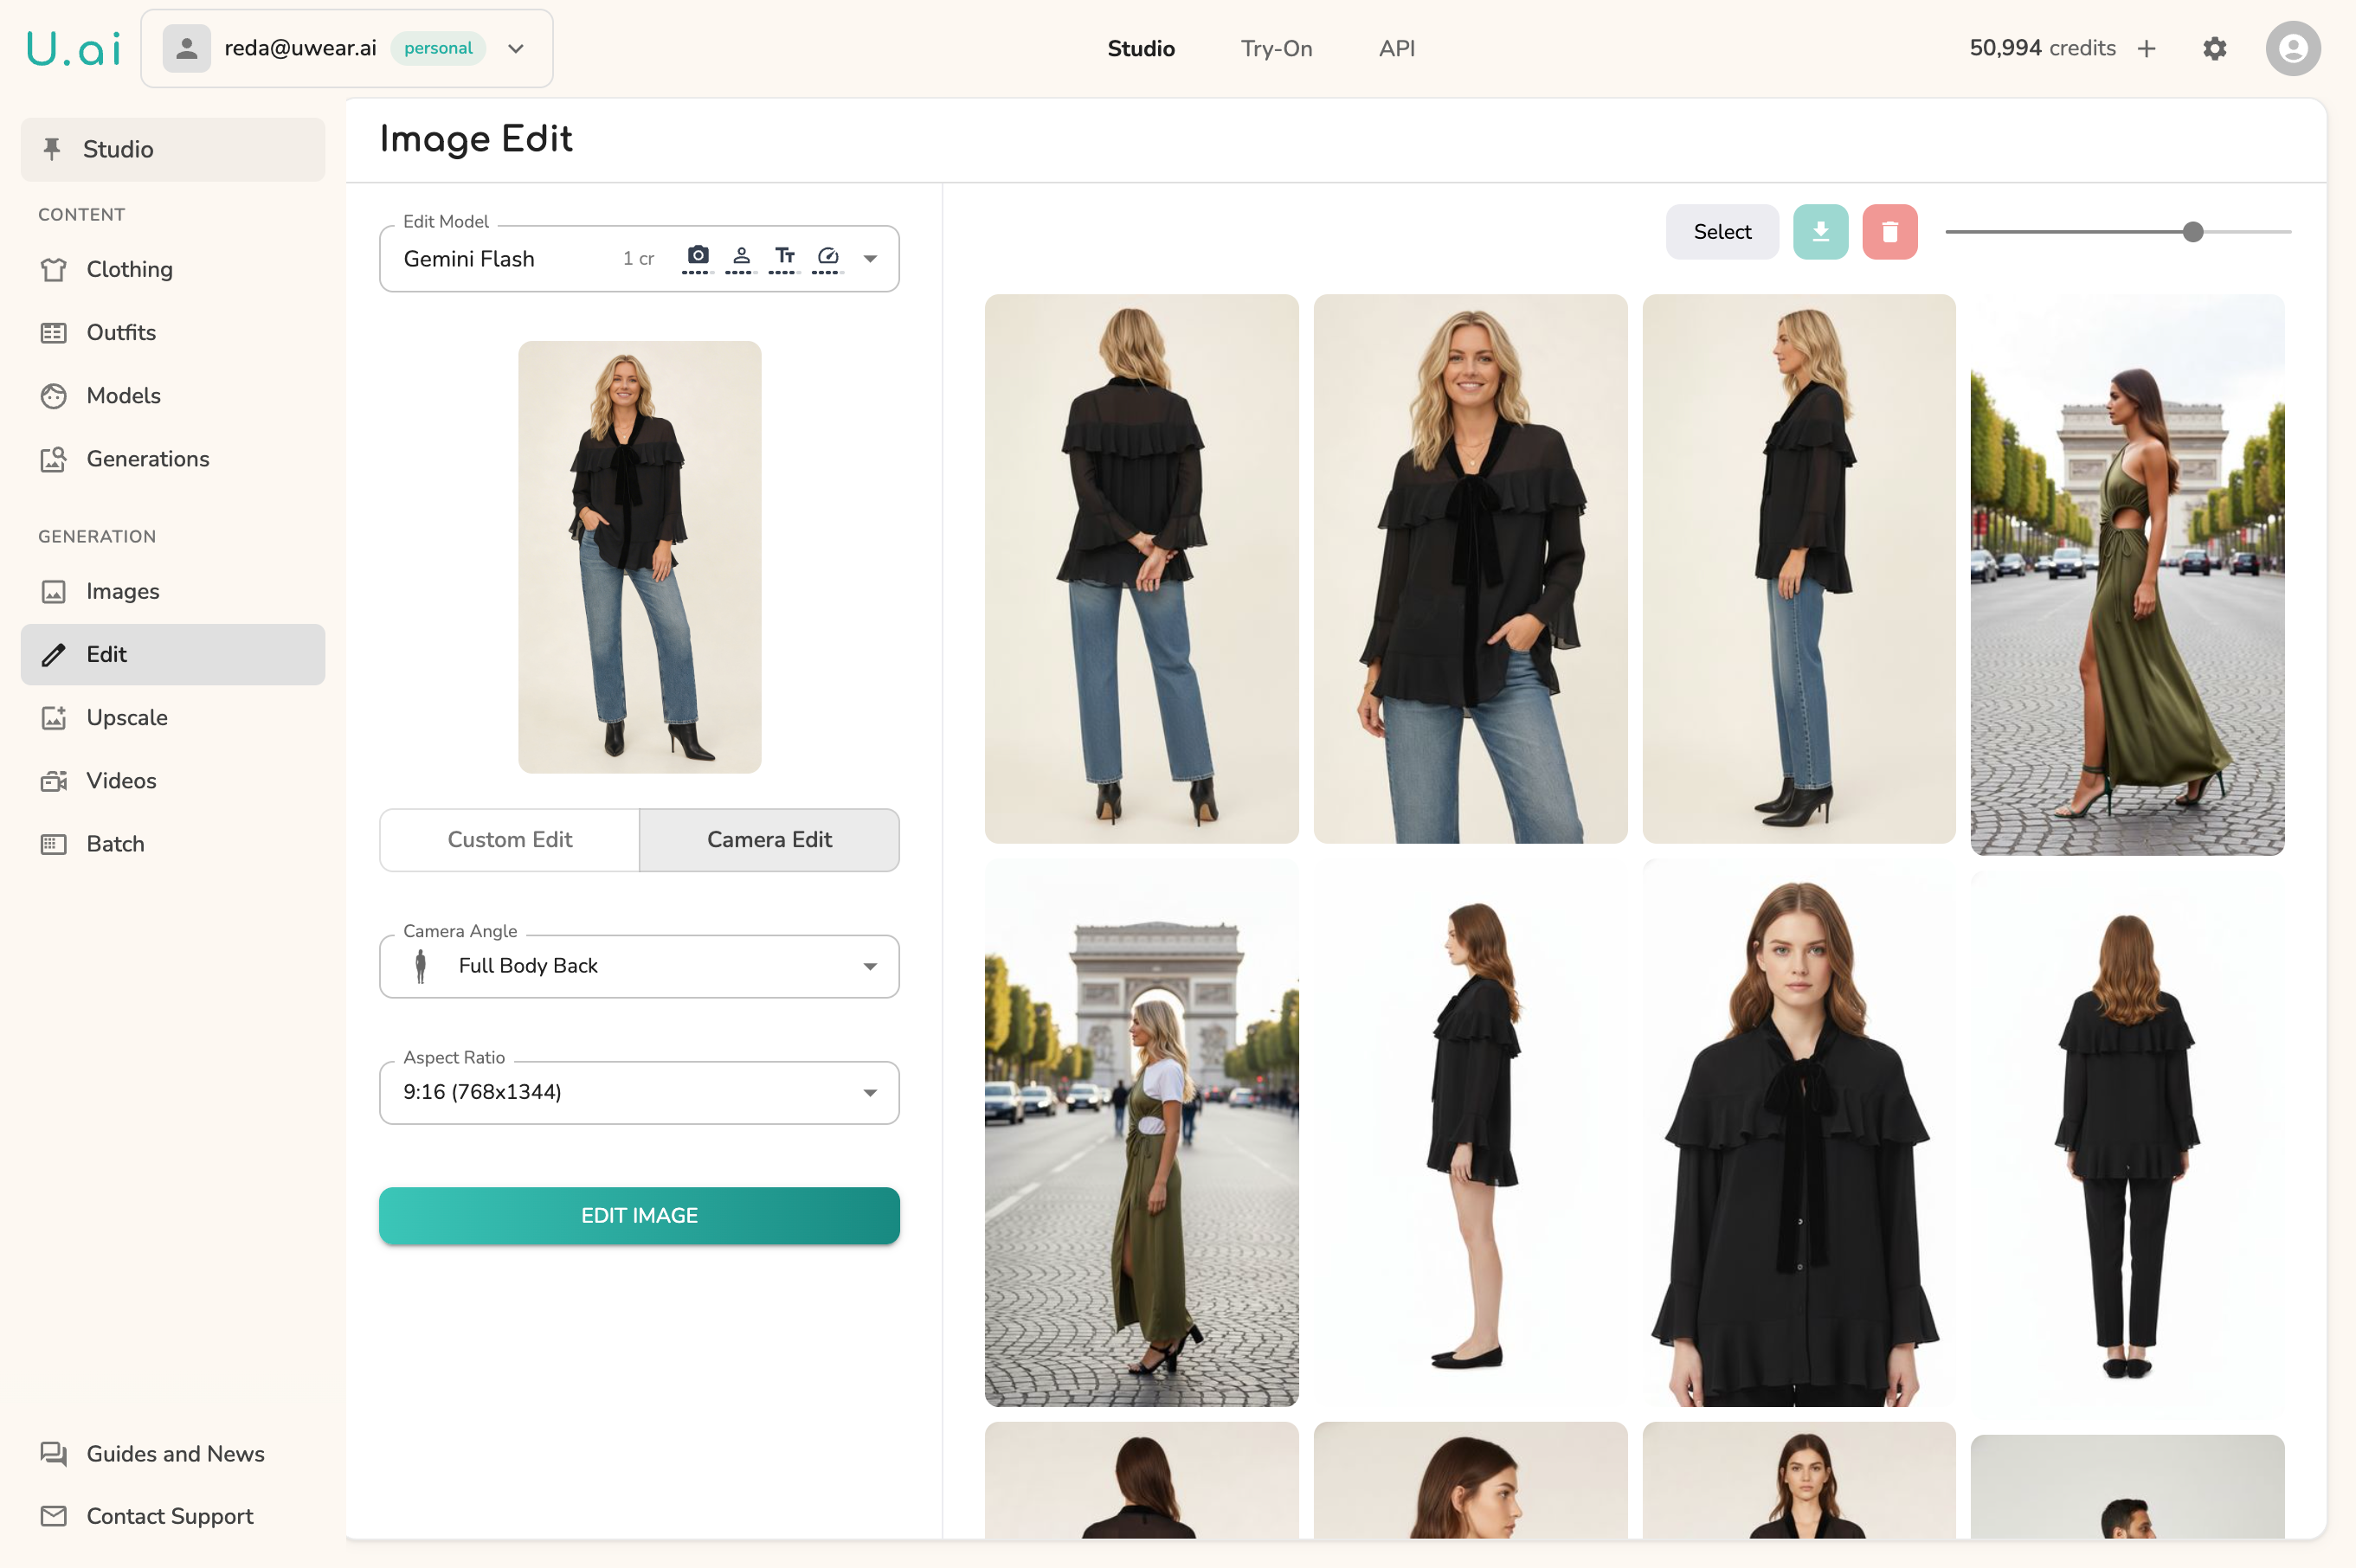Viewport: 2356px width, 1568px height.
Task: Open the user profile avatar icon
Action: pyautogui.click(x=2292, y=48)
